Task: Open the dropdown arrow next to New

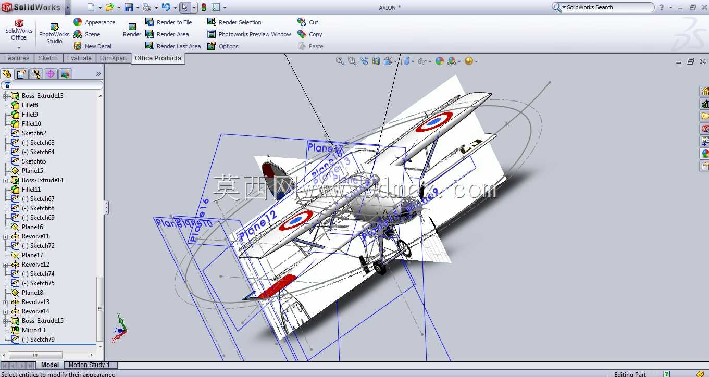Action: 99,8
